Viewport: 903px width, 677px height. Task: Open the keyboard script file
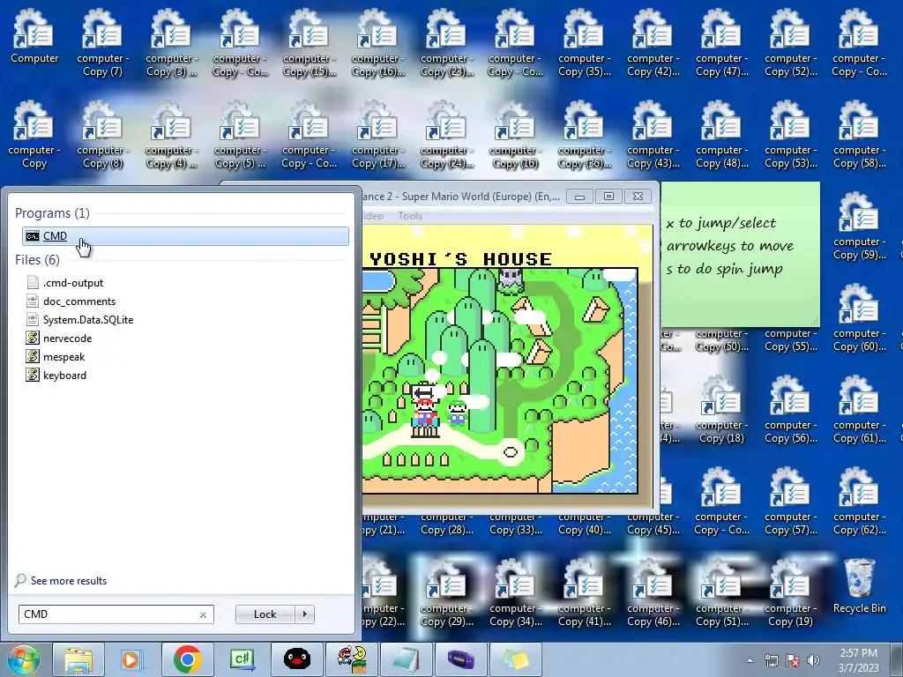64,375
